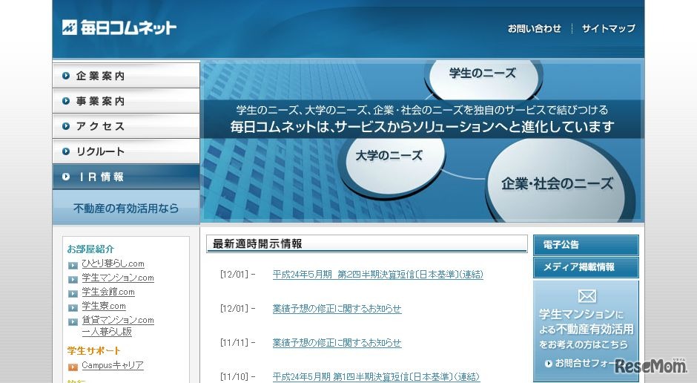The width and height of the screenshot is (697, 383).
Task: Select リクルート in the side menu
Action: pyautogui.click(x=126, y=151)
